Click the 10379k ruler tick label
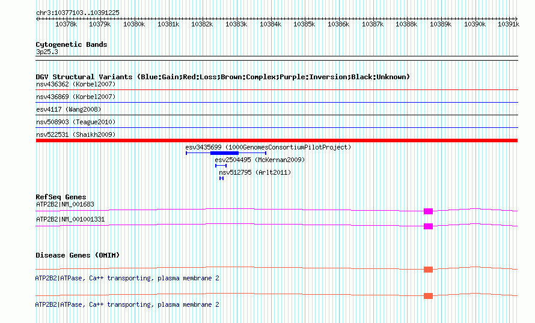The width and height of the screenshot is (535, 323). 100,24
